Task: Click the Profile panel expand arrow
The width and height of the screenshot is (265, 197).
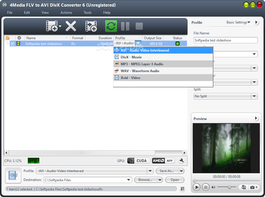Action: click(256, 22)
